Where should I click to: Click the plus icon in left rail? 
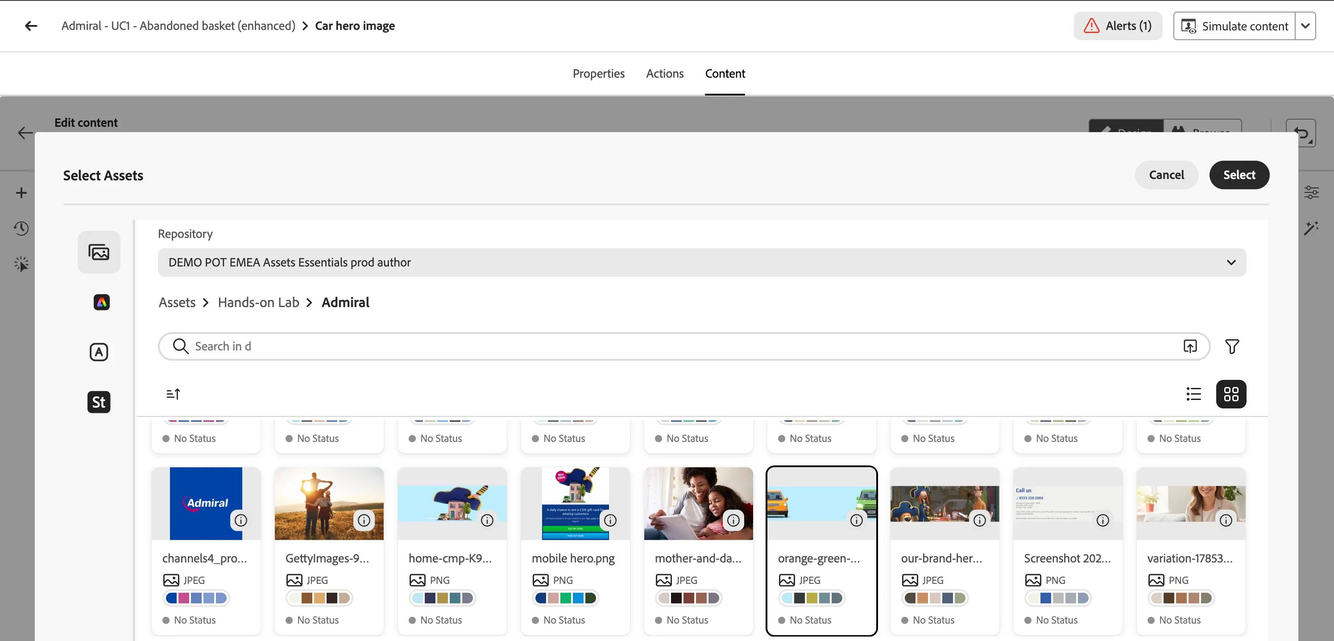21,193
